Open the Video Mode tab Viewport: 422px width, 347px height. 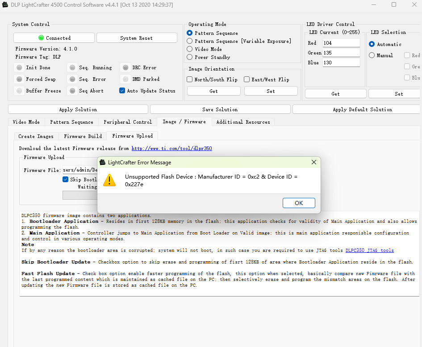click(x=26, y=122)
